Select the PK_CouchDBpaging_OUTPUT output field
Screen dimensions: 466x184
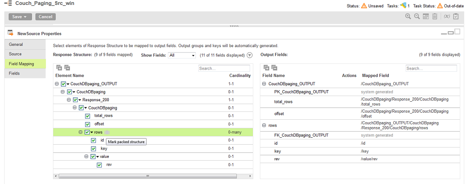click(301, 92)
